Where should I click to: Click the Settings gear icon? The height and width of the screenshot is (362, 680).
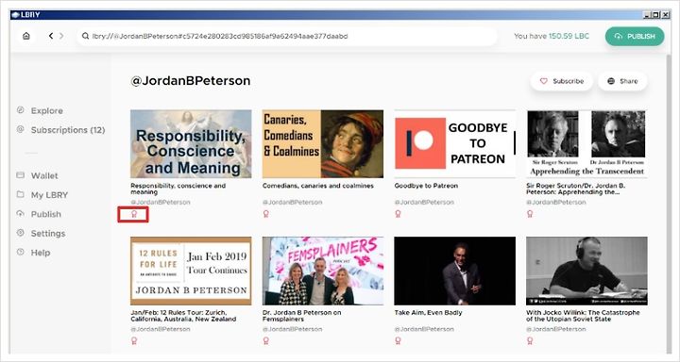(21, 233)
